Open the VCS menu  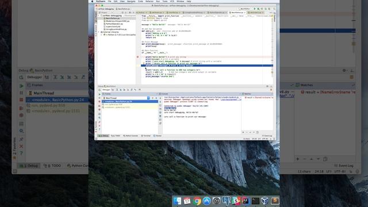pos(172,1)
